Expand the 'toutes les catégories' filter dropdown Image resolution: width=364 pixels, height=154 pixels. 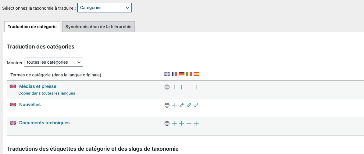click(x=54, y=62)
